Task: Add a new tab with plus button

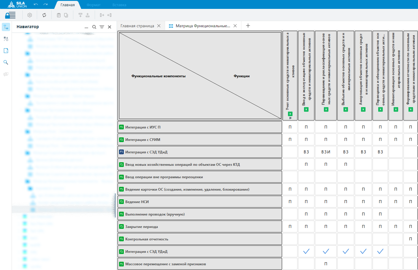Action: point(248,26)
